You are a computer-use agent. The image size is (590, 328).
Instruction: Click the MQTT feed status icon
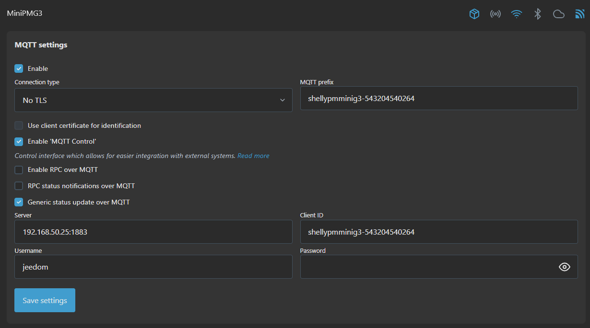click(579, 14)
